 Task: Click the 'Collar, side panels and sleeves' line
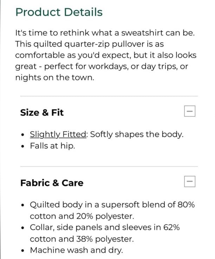(x=105, y=227)
